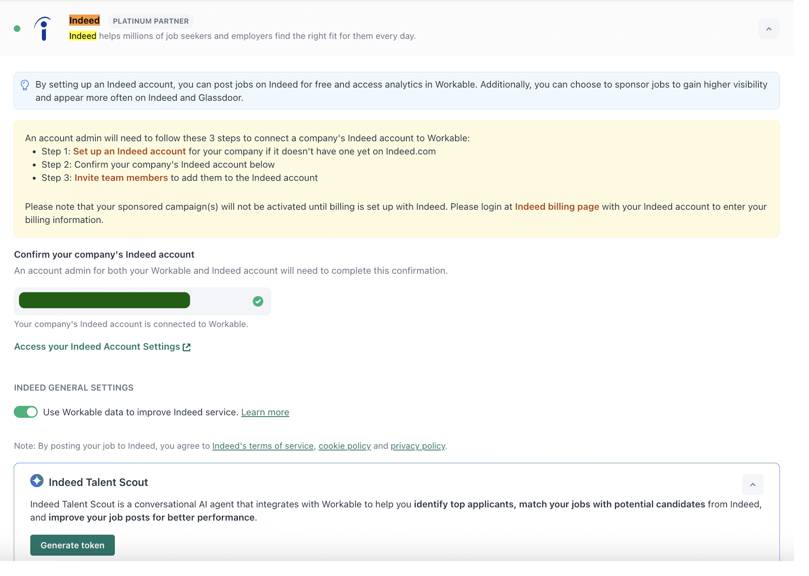Click the green checkmark connected icon
Screen dimensions: 809x576
258,301
